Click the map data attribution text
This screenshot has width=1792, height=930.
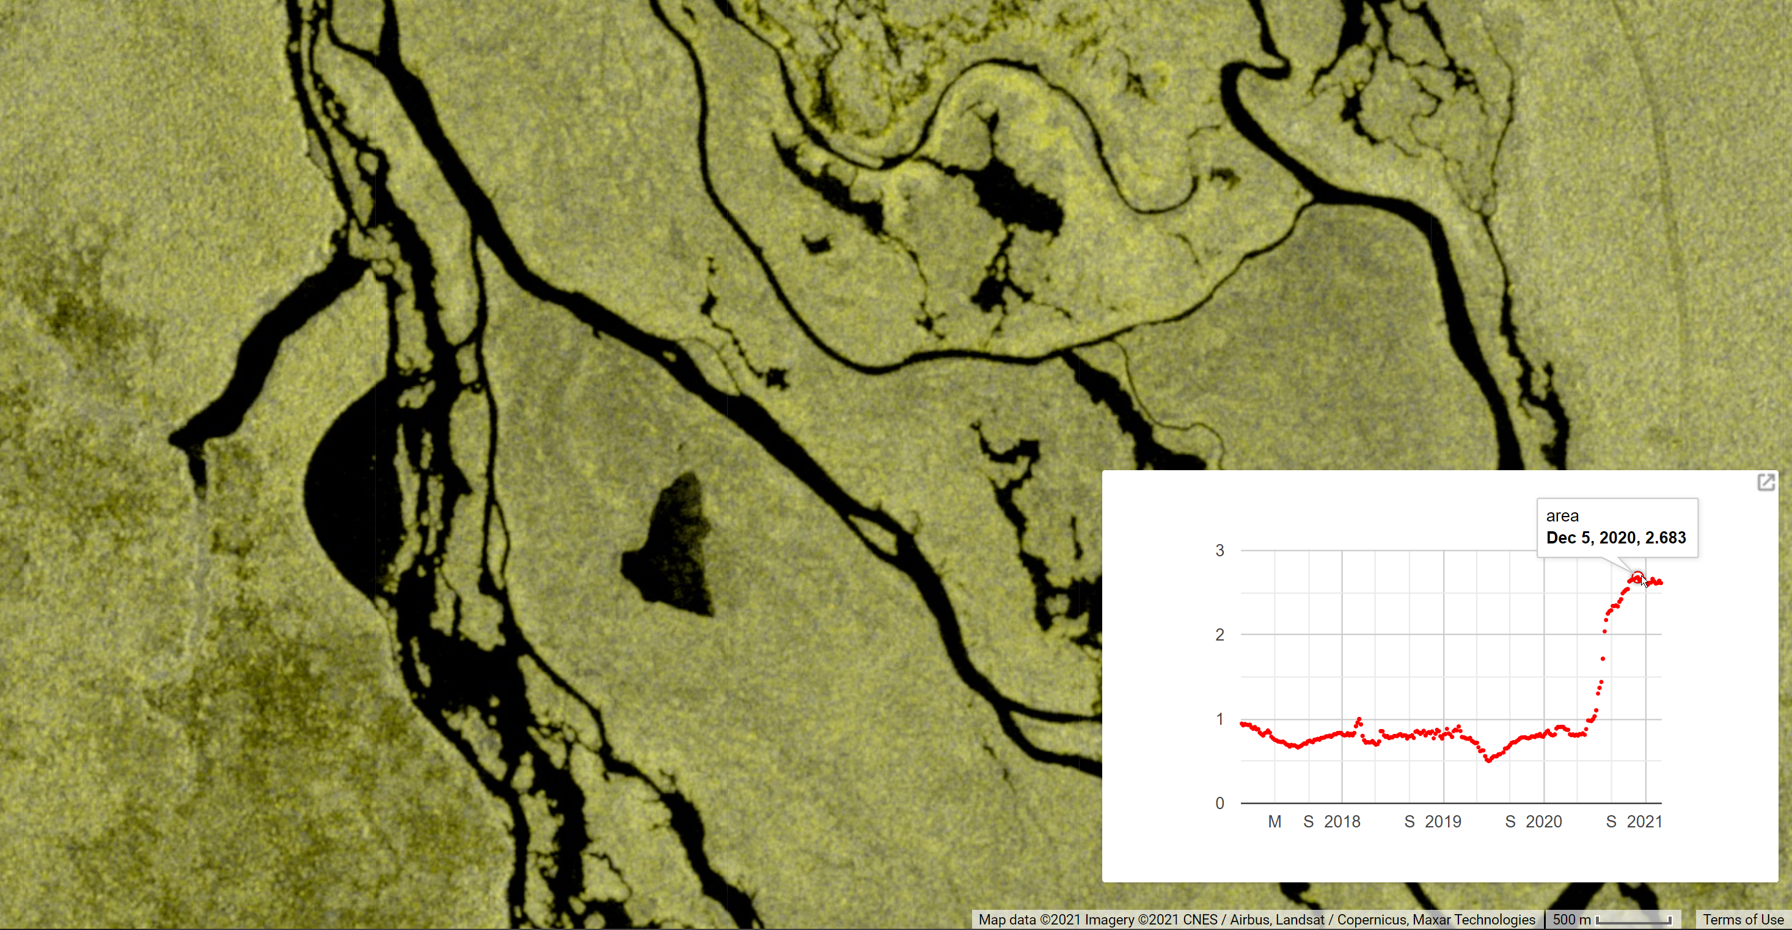pyautogui.click(x=1257, y=920)
